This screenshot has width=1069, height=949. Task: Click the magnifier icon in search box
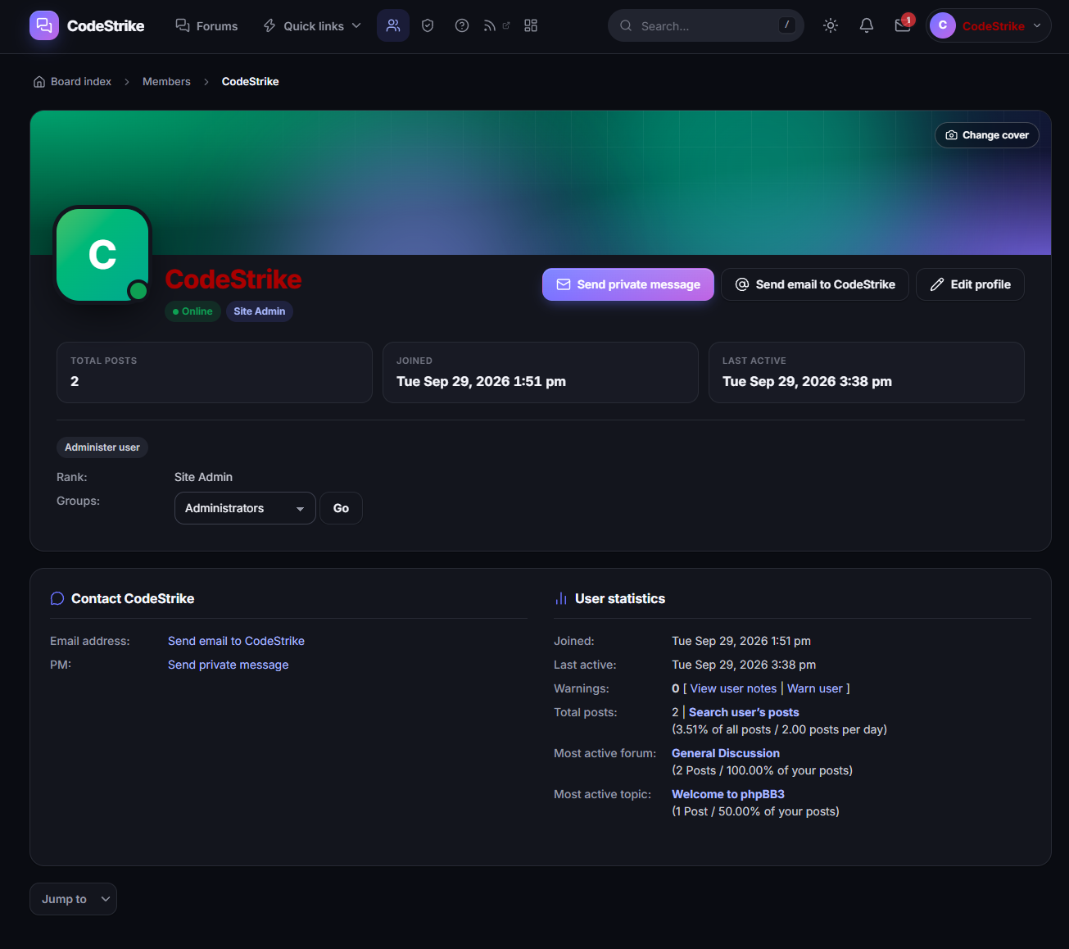coord(626,25)
